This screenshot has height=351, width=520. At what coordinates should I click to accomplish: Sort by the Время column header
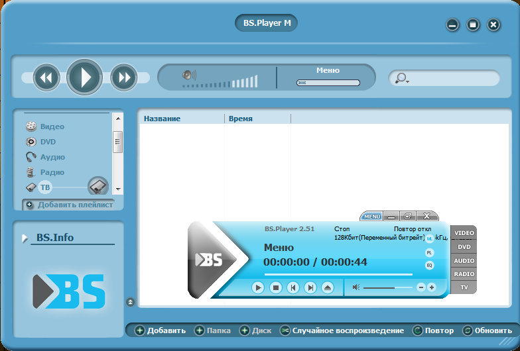[241, 119]
